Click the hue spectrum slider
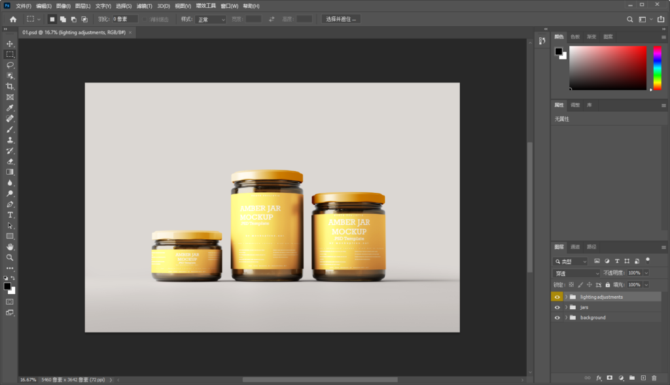The image size is (670, 385). pyautogui.click(x=657, y=68)
